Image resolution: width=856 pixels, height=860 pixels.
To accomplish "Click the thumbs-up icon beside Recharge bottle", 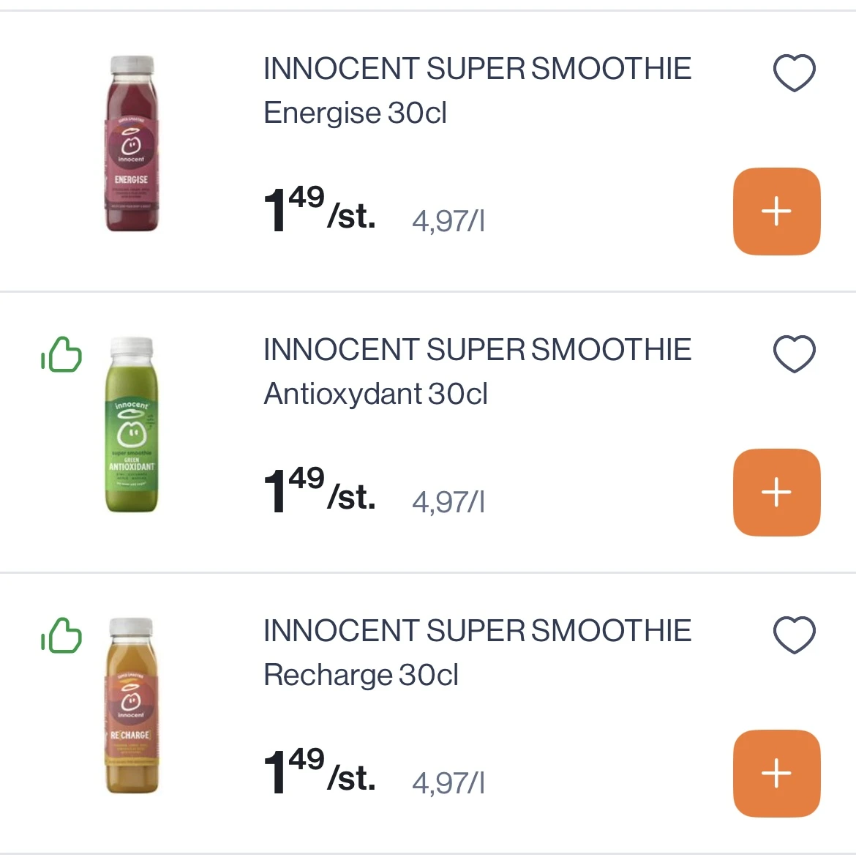I will click(61, 635).
